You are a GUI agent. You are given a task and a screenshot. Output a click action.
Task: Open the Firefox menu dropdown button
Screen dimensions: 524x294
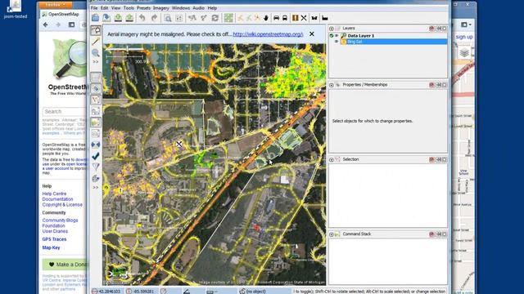56,5
